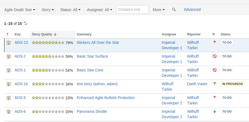
Task: Expand the Story type filter dropdown
Action: click(48, 10)
